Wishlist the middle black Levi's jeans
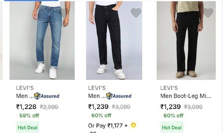The width and height of the screenshot is (223, 133). 136,13
